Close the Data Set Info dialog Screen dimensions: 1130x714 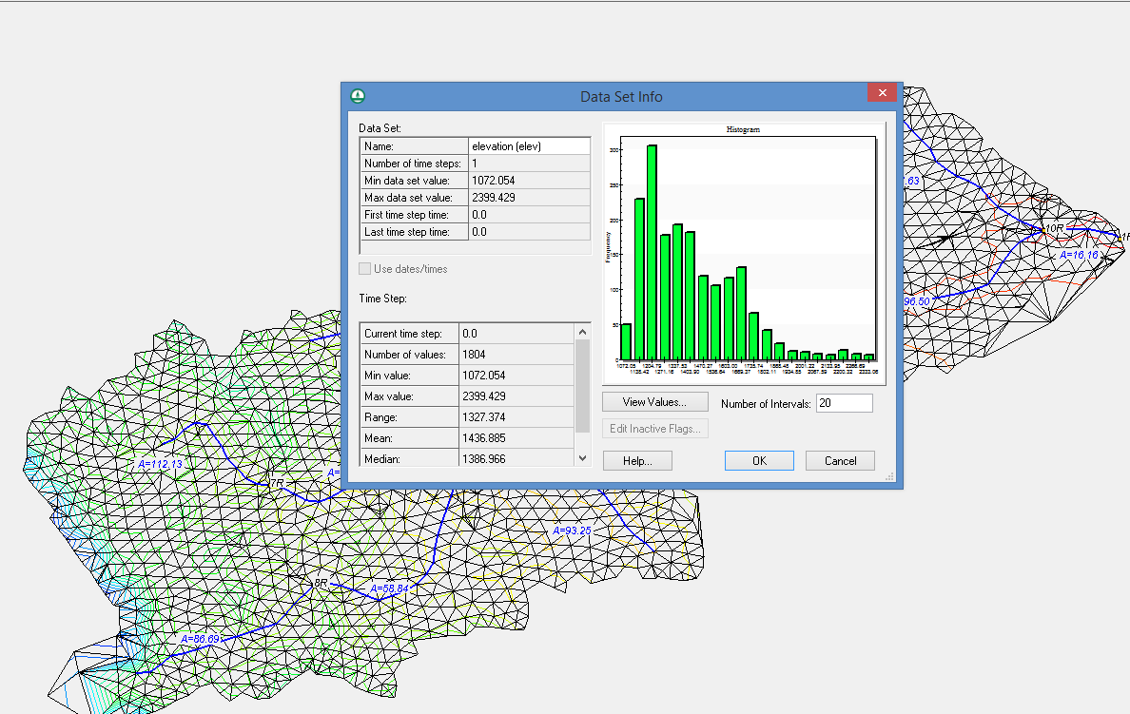(x=882, y=93)
